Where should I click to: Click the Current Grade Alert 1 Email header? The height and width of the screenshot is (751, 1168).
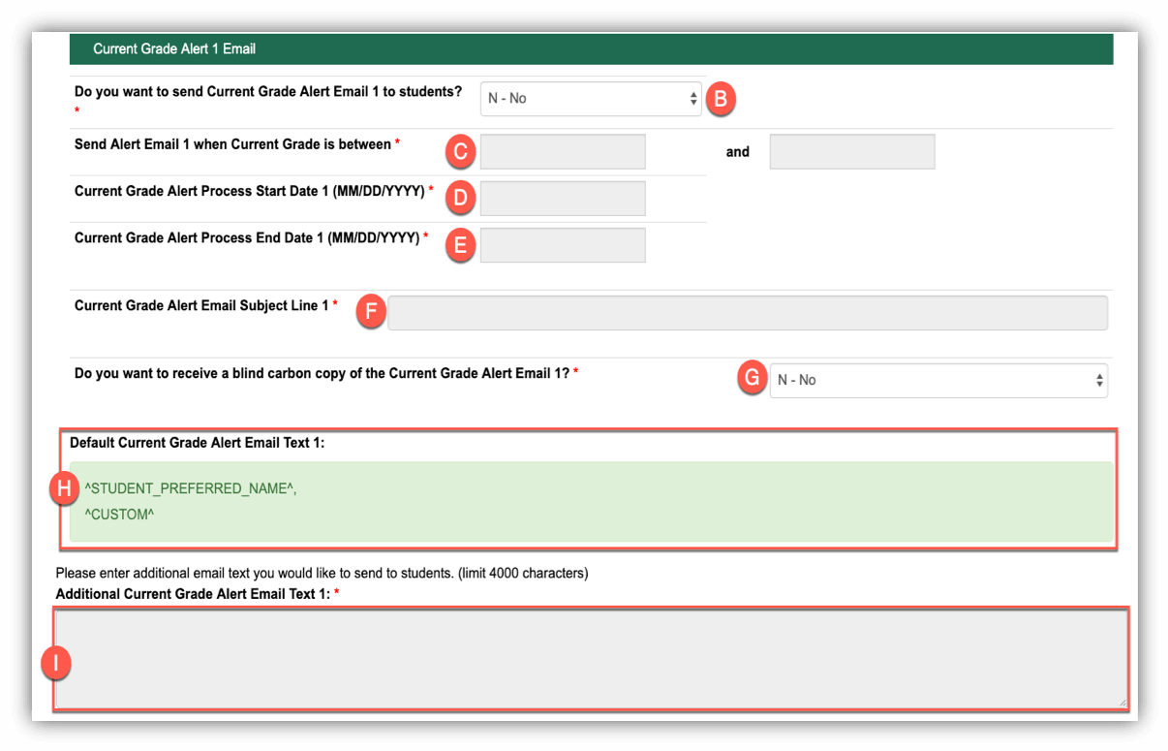click(174, 48)
